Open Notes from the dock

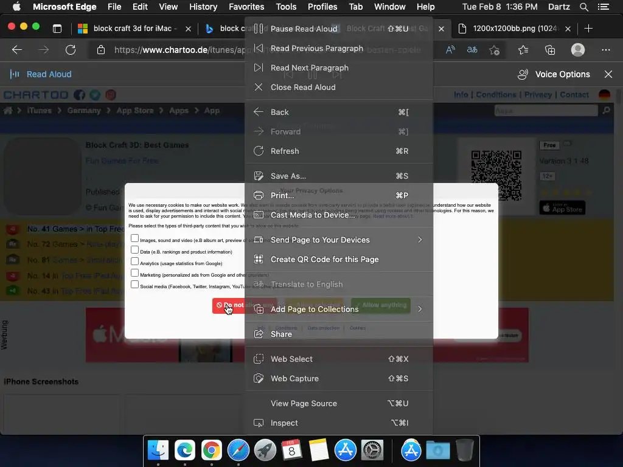319,451
